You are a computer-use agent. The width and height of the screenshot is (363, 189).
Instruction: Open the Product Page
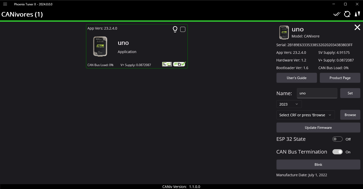tap(340, 78)
